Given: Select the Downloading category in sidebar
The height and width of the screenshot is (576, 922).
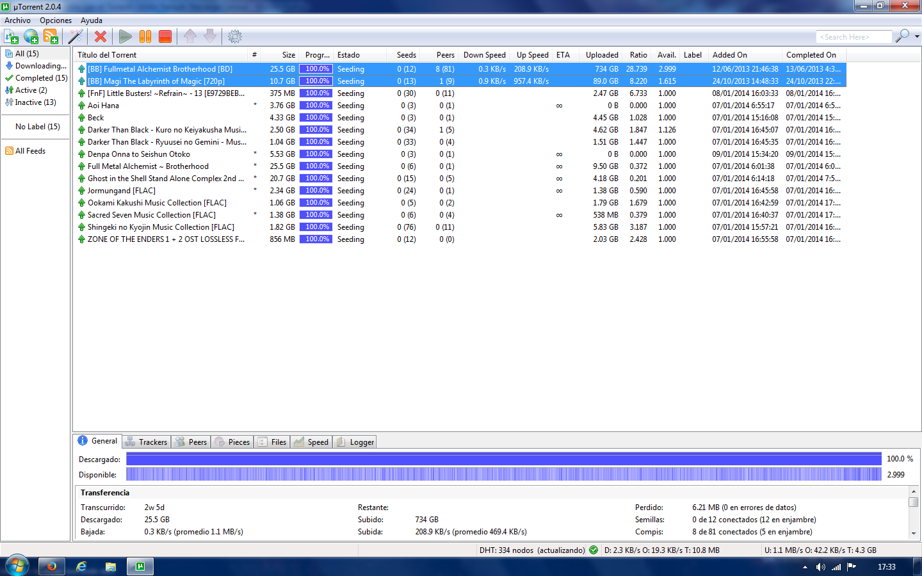Looking at the screenshot, I should click(35, 66).
